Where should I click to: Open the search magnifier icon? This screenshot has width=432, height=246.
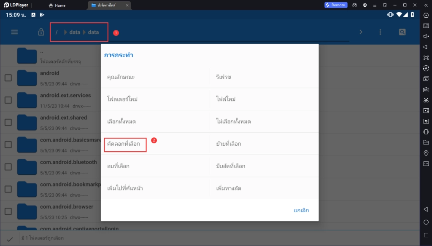click(402, 32)
